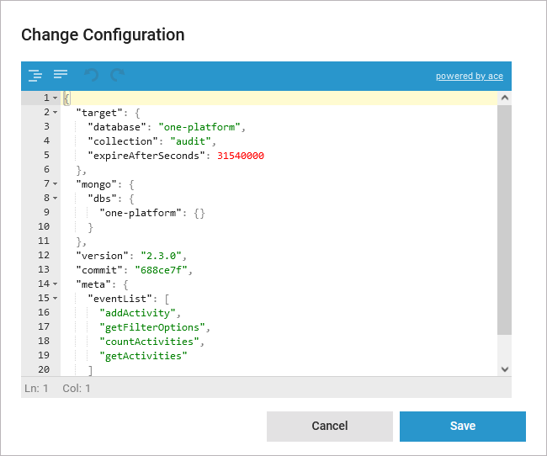Click the undo arrow icon
The height and width of the screenshot is (456, 547).
tap(91, 76)
